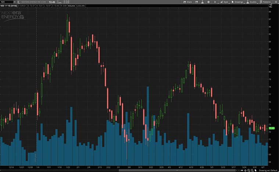Screen dimensions: 279x172
Task: Click the Volume label in chart header
Action: coord(72,6)
